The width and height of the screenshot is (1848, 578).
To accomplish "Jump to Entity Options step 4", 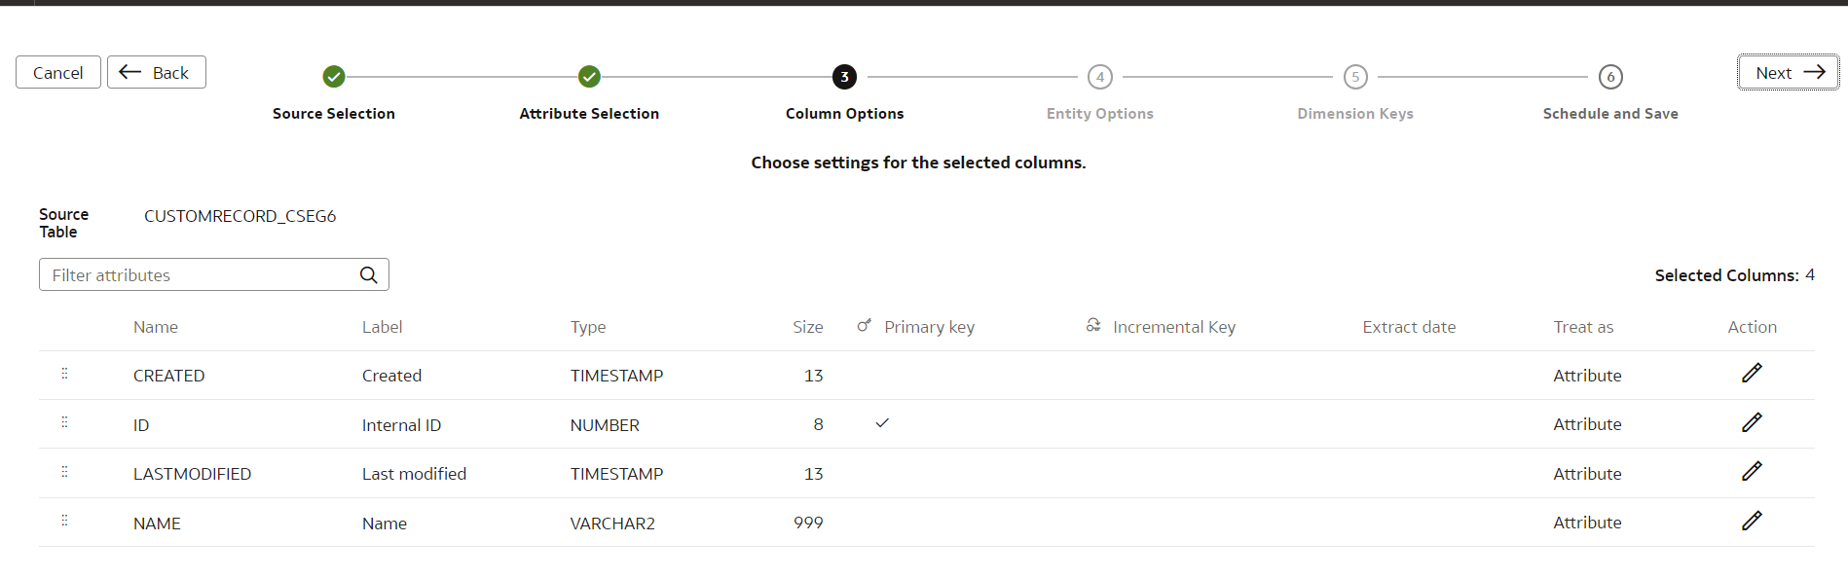I will [1100, 77].
